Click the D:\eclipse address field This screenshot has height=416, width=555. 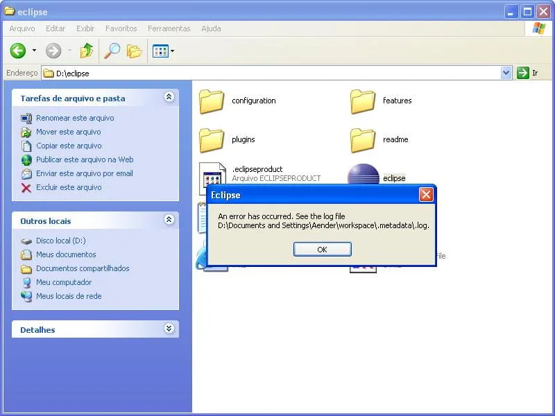tap(271, 73)
